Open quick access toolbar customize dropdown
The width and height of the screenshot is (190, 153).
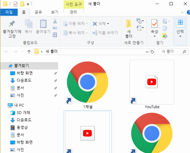coord(28,4)
